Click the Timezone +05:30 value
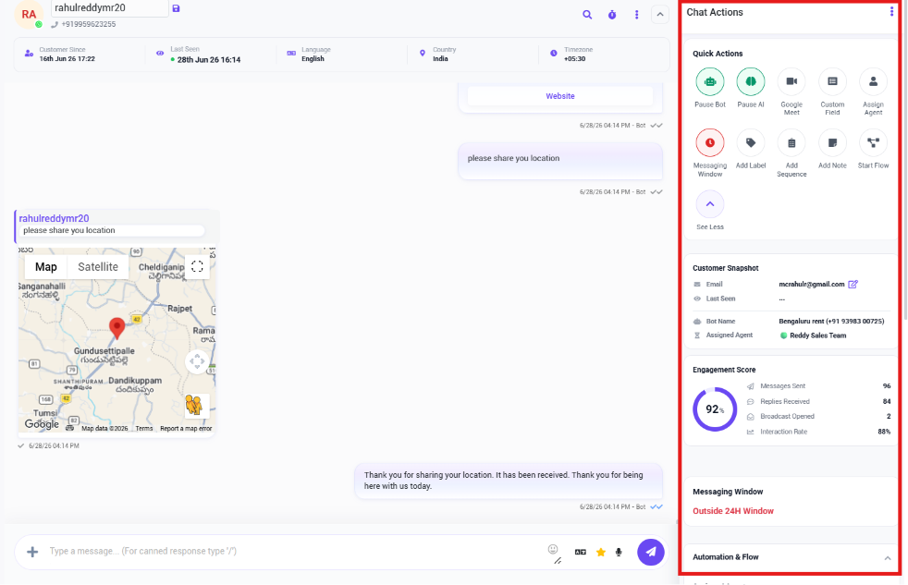This screenshot has height=585, width=908. (574, 59)
